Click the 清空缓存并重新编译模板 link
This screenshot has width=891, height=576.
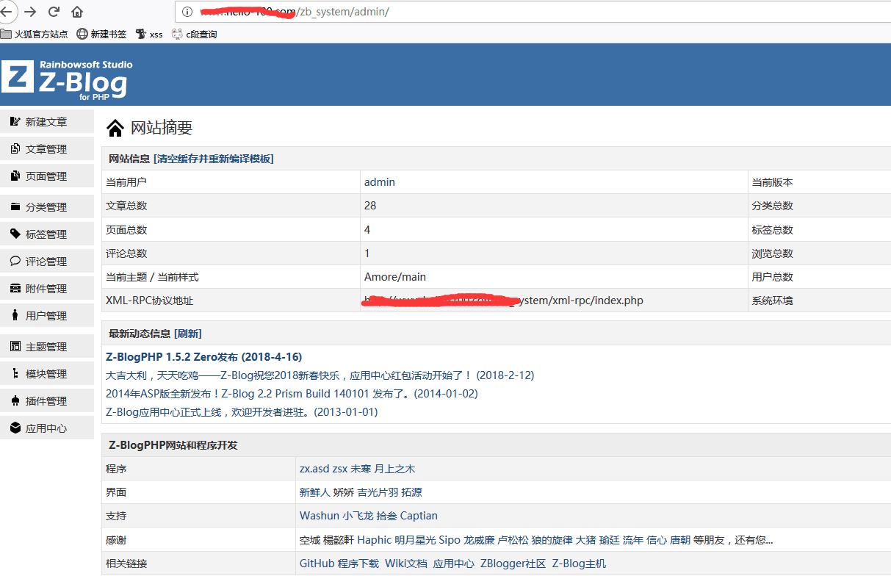coord(213,159)
